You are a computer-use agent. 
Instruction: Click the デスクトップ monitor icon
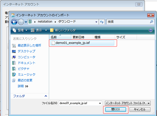coord(14,51)
